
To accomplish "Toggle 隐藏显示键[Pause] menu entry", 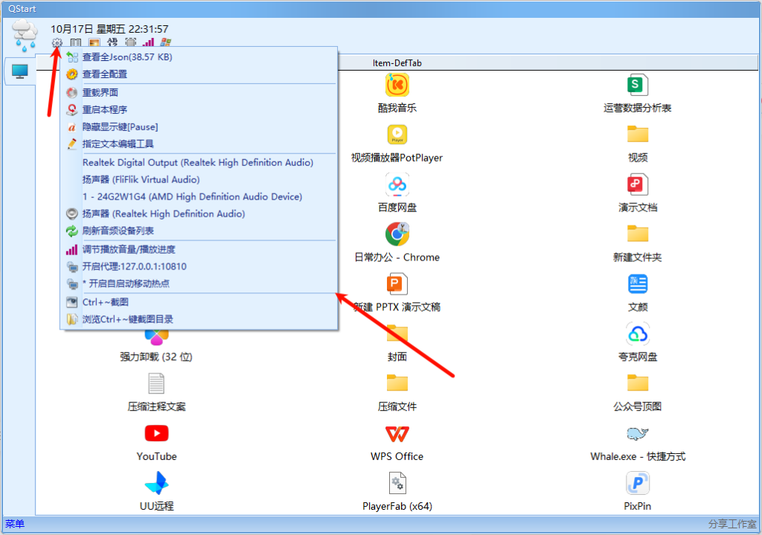I will pyautogui.click(x=120, y=127).
